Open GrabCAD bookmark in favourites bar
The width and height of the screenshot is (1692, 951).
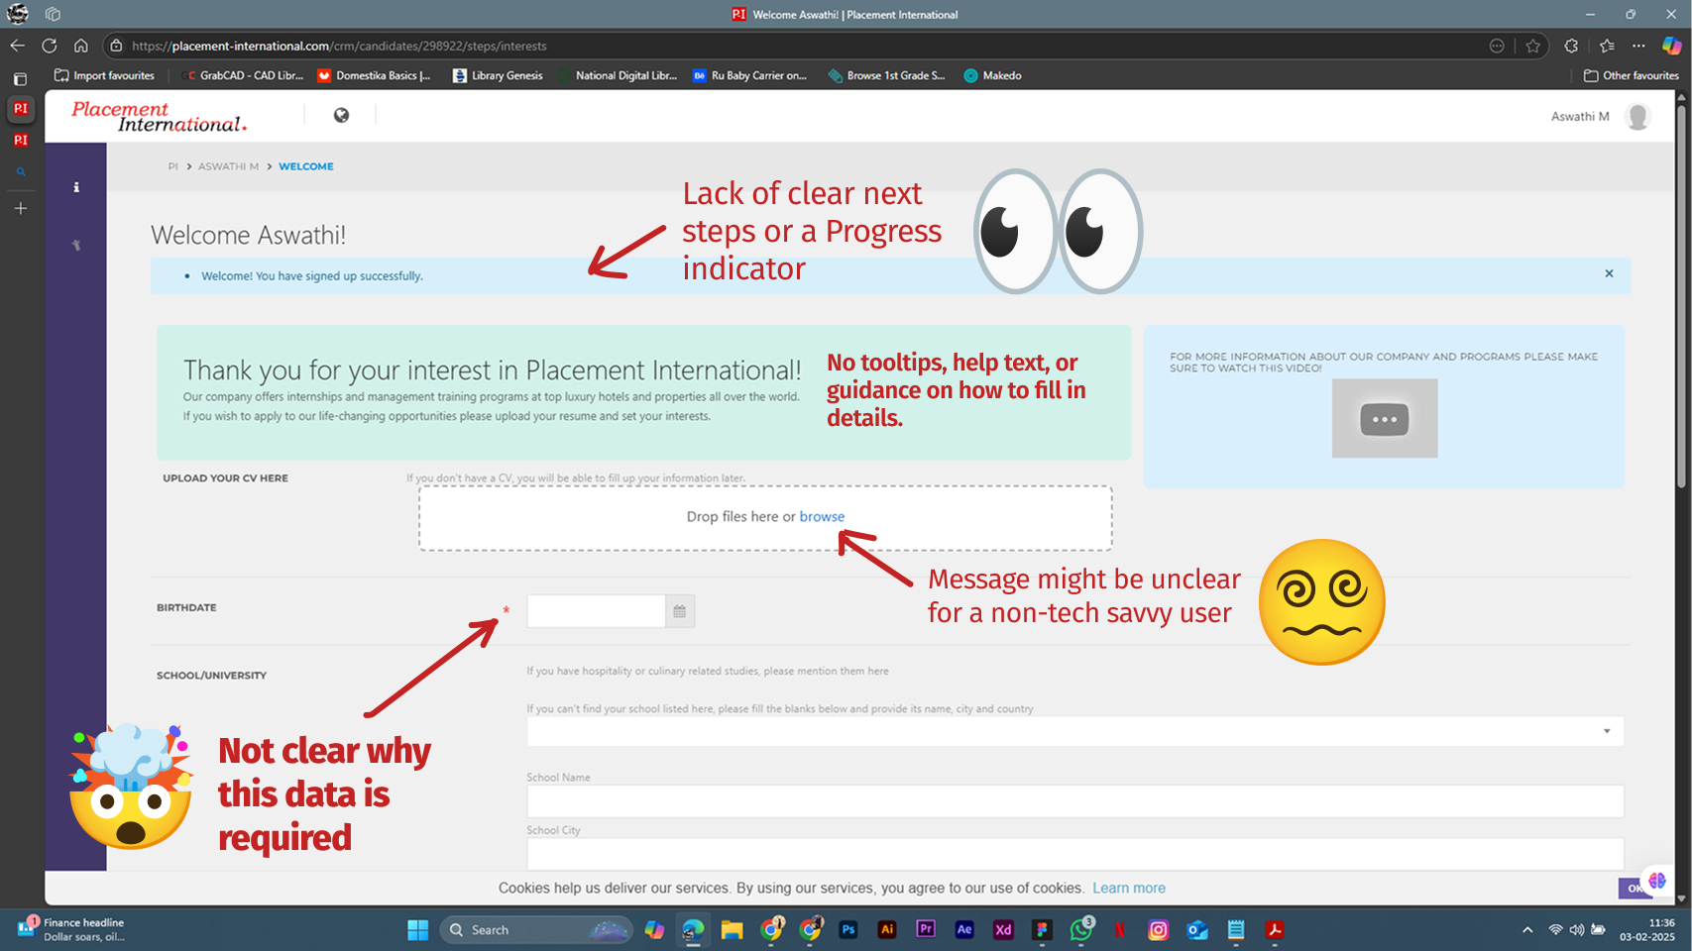pos(243,75)
